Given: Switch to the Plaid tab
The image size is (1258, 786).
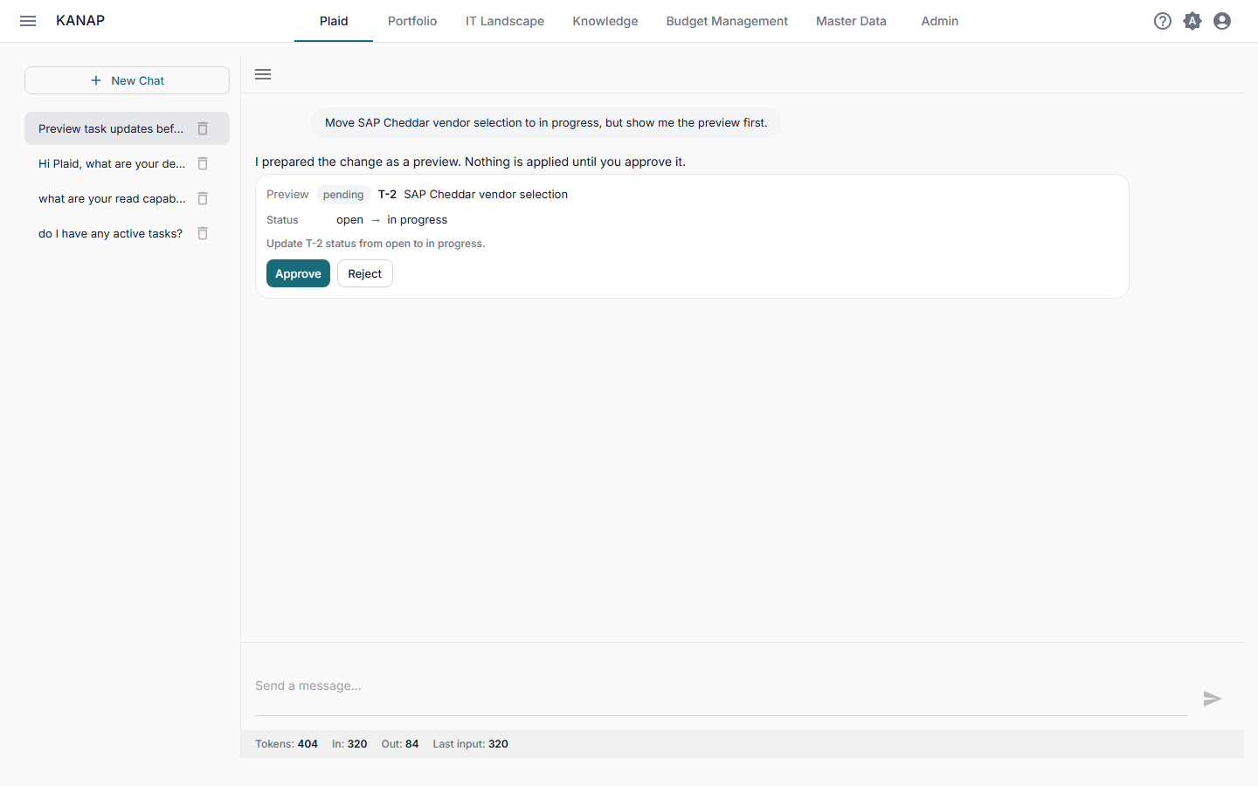Looking at the screenshot, I should click(x=334, y=21).
